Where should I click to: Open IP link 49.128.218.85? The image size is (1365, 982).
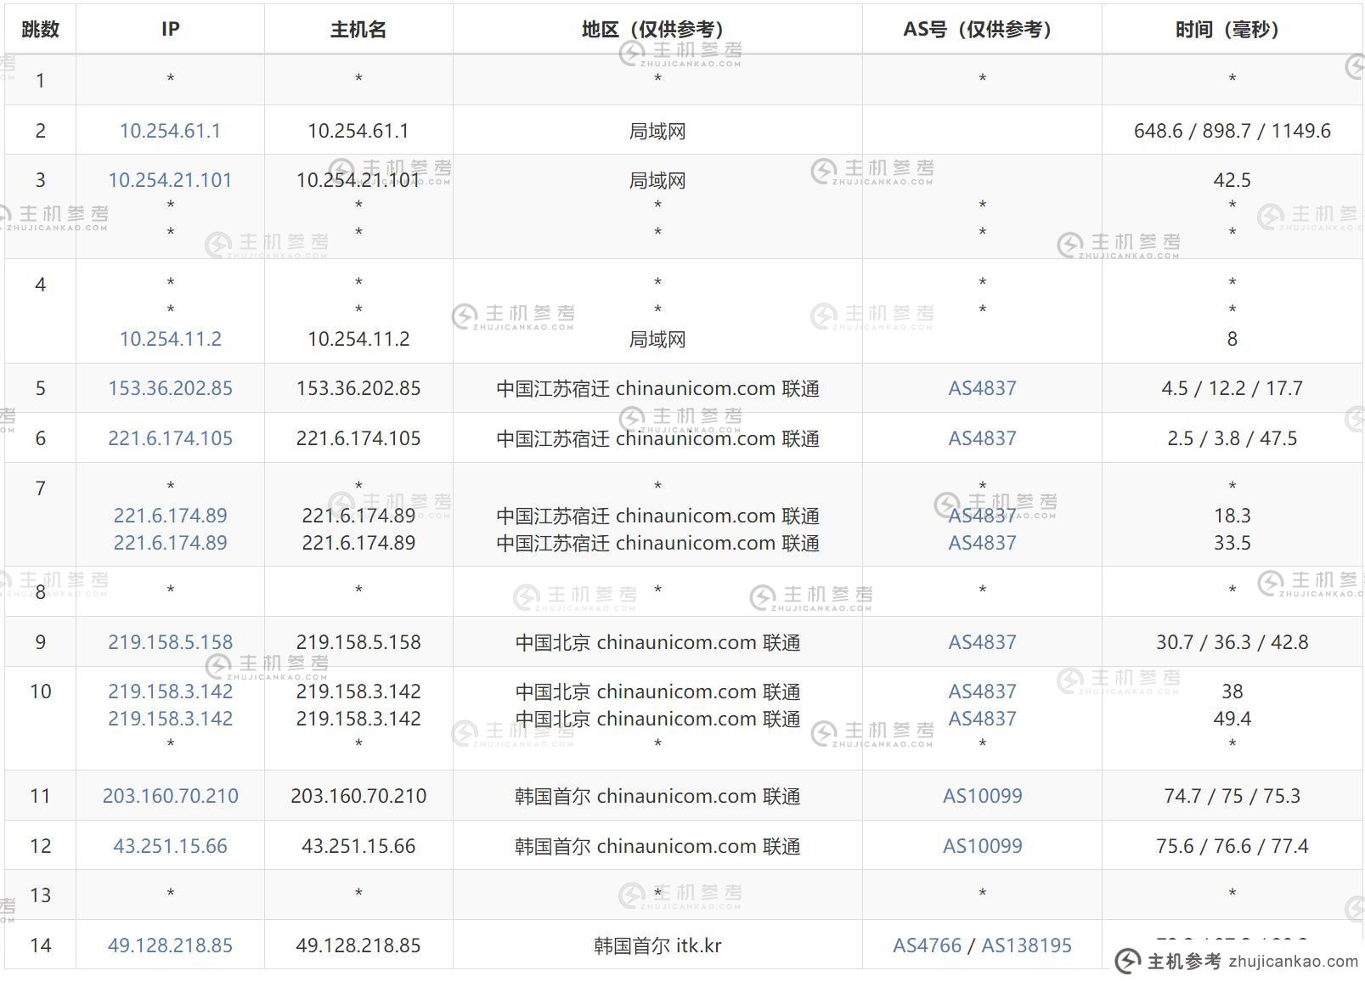click(170, 945)
